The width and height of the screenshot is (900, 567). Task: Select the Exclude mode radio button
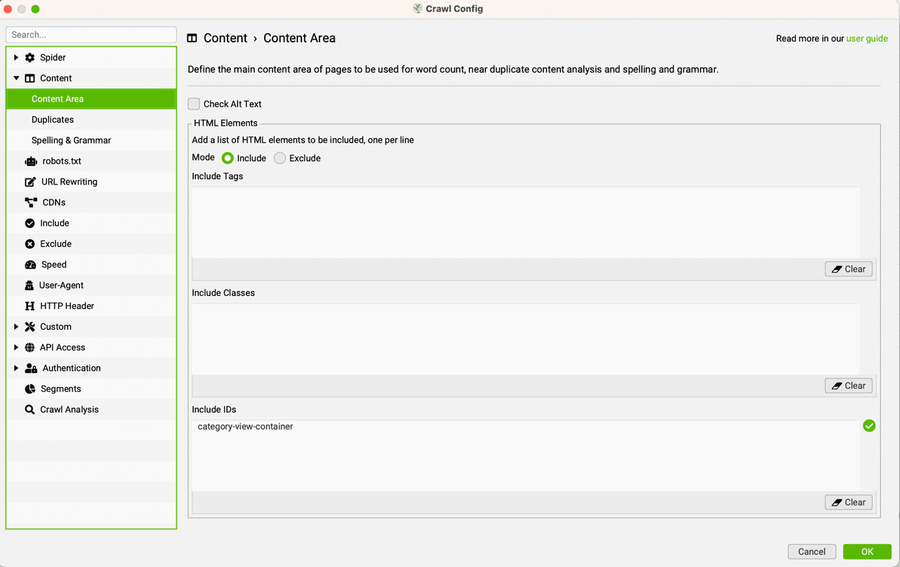280,158
